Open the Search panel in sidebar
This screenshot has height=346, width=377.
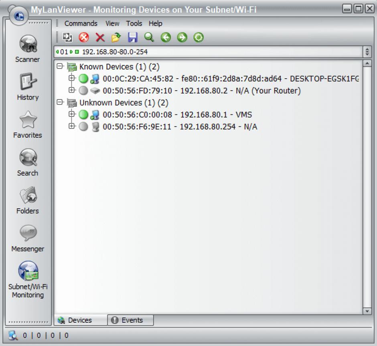click(28, 163)
